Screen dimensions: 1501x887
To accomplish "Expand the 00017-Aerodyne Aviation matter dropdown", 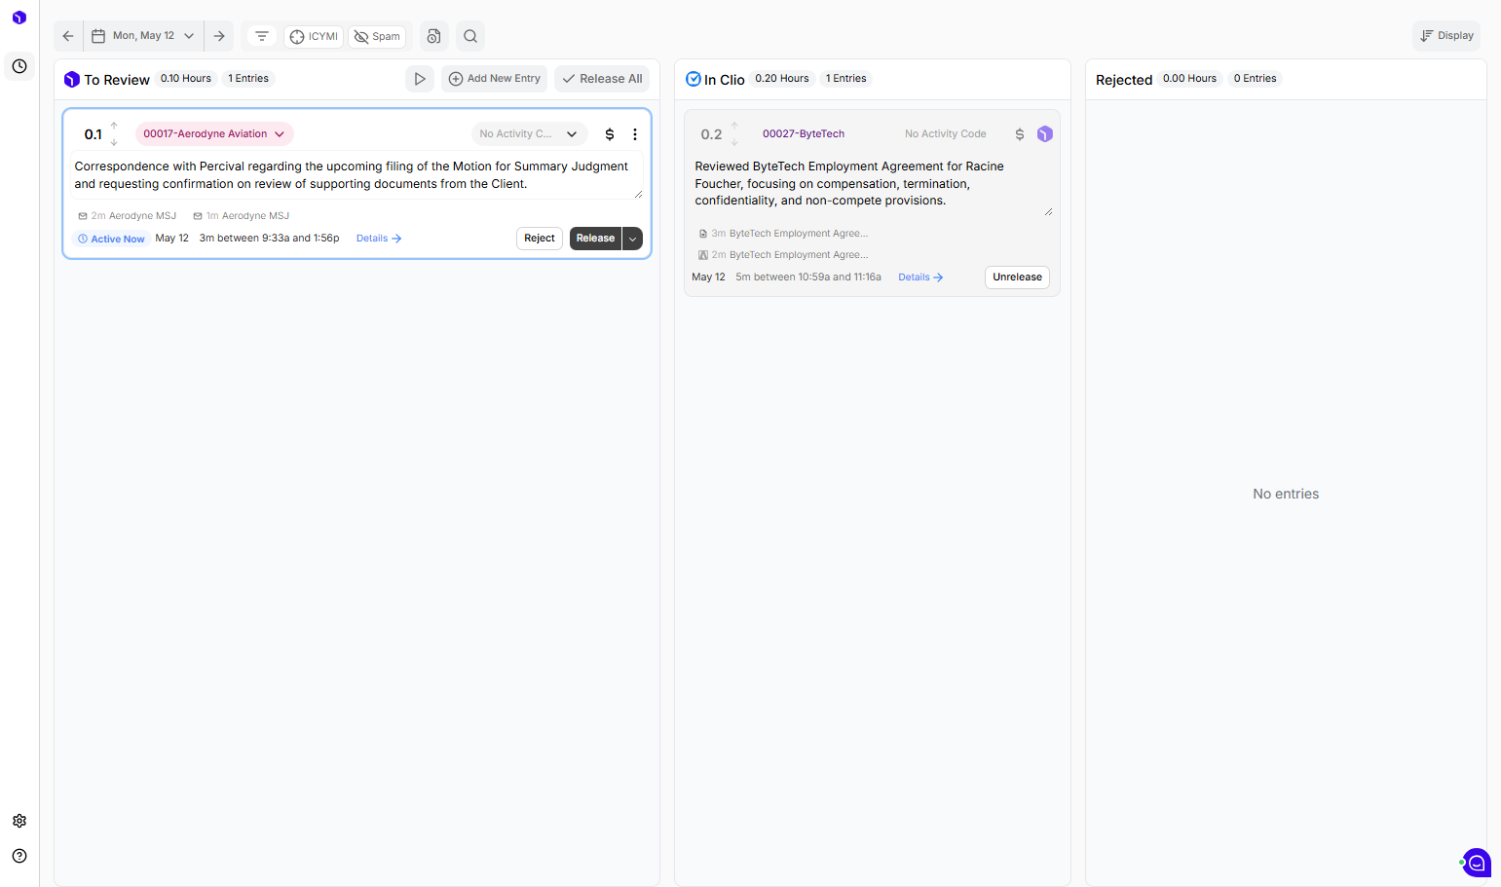I will click(214, 134).
